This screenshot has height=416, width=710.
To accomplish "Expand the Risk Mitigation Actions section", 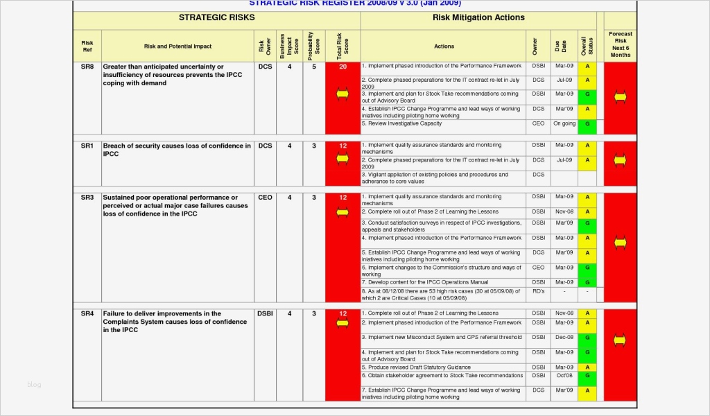I will tap(478, 18).
